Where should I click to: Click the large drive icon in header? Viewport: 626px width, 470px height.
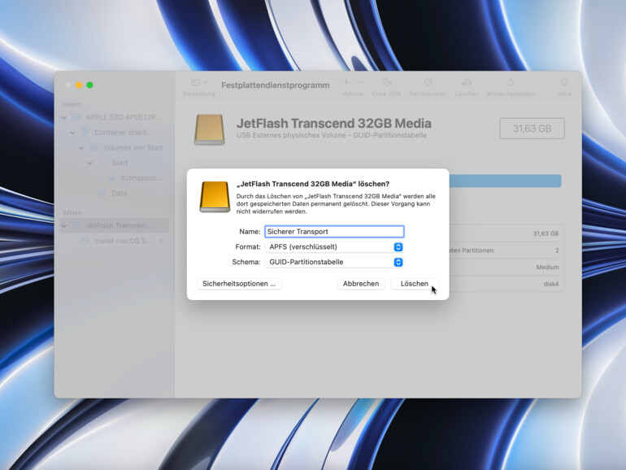210,129
